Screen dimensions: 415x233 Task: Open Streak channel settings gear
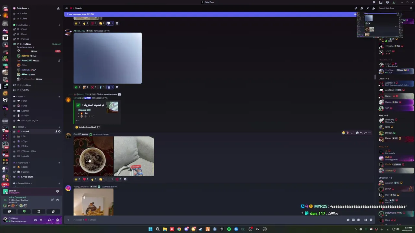click(59, 131)
